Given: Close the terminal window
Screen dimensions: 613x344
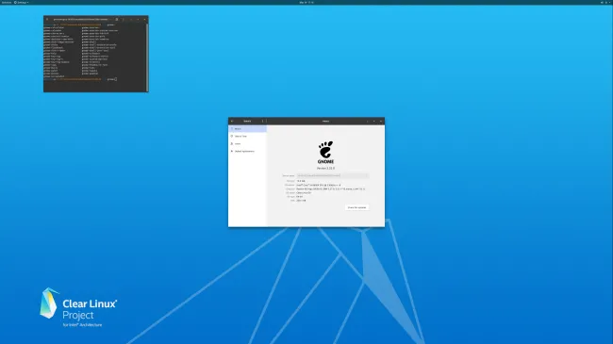Looking at the screenshot, I should pyautogui.click(x=144, y=19).
